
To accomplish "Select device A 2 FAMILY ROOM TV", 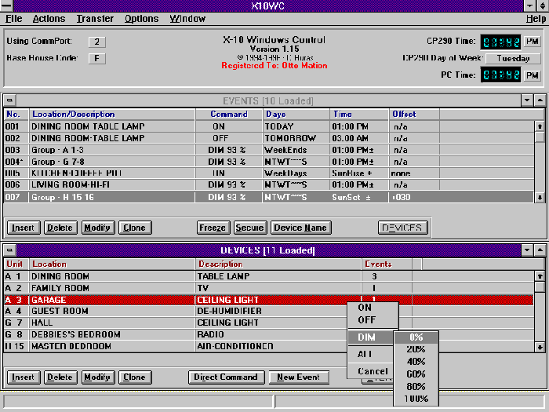I will pyautogui.click(x=269, y=288).
